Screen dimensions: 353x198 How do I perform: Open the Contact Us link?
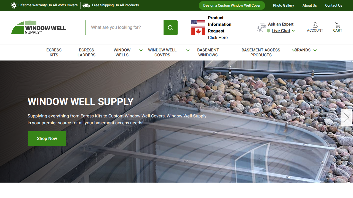(x=333, y=5)
